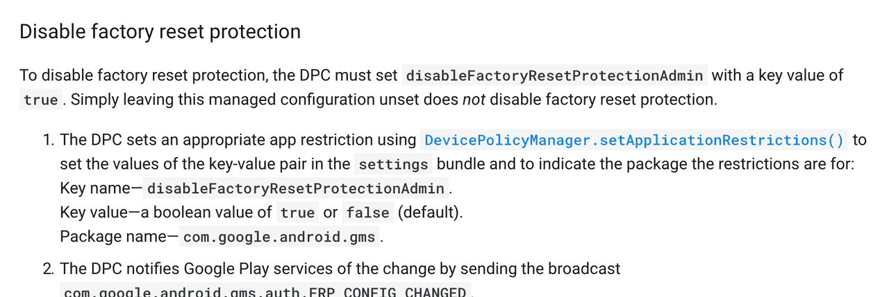Click the "Disable factory reset protection" heading

[x=160, y=32]
